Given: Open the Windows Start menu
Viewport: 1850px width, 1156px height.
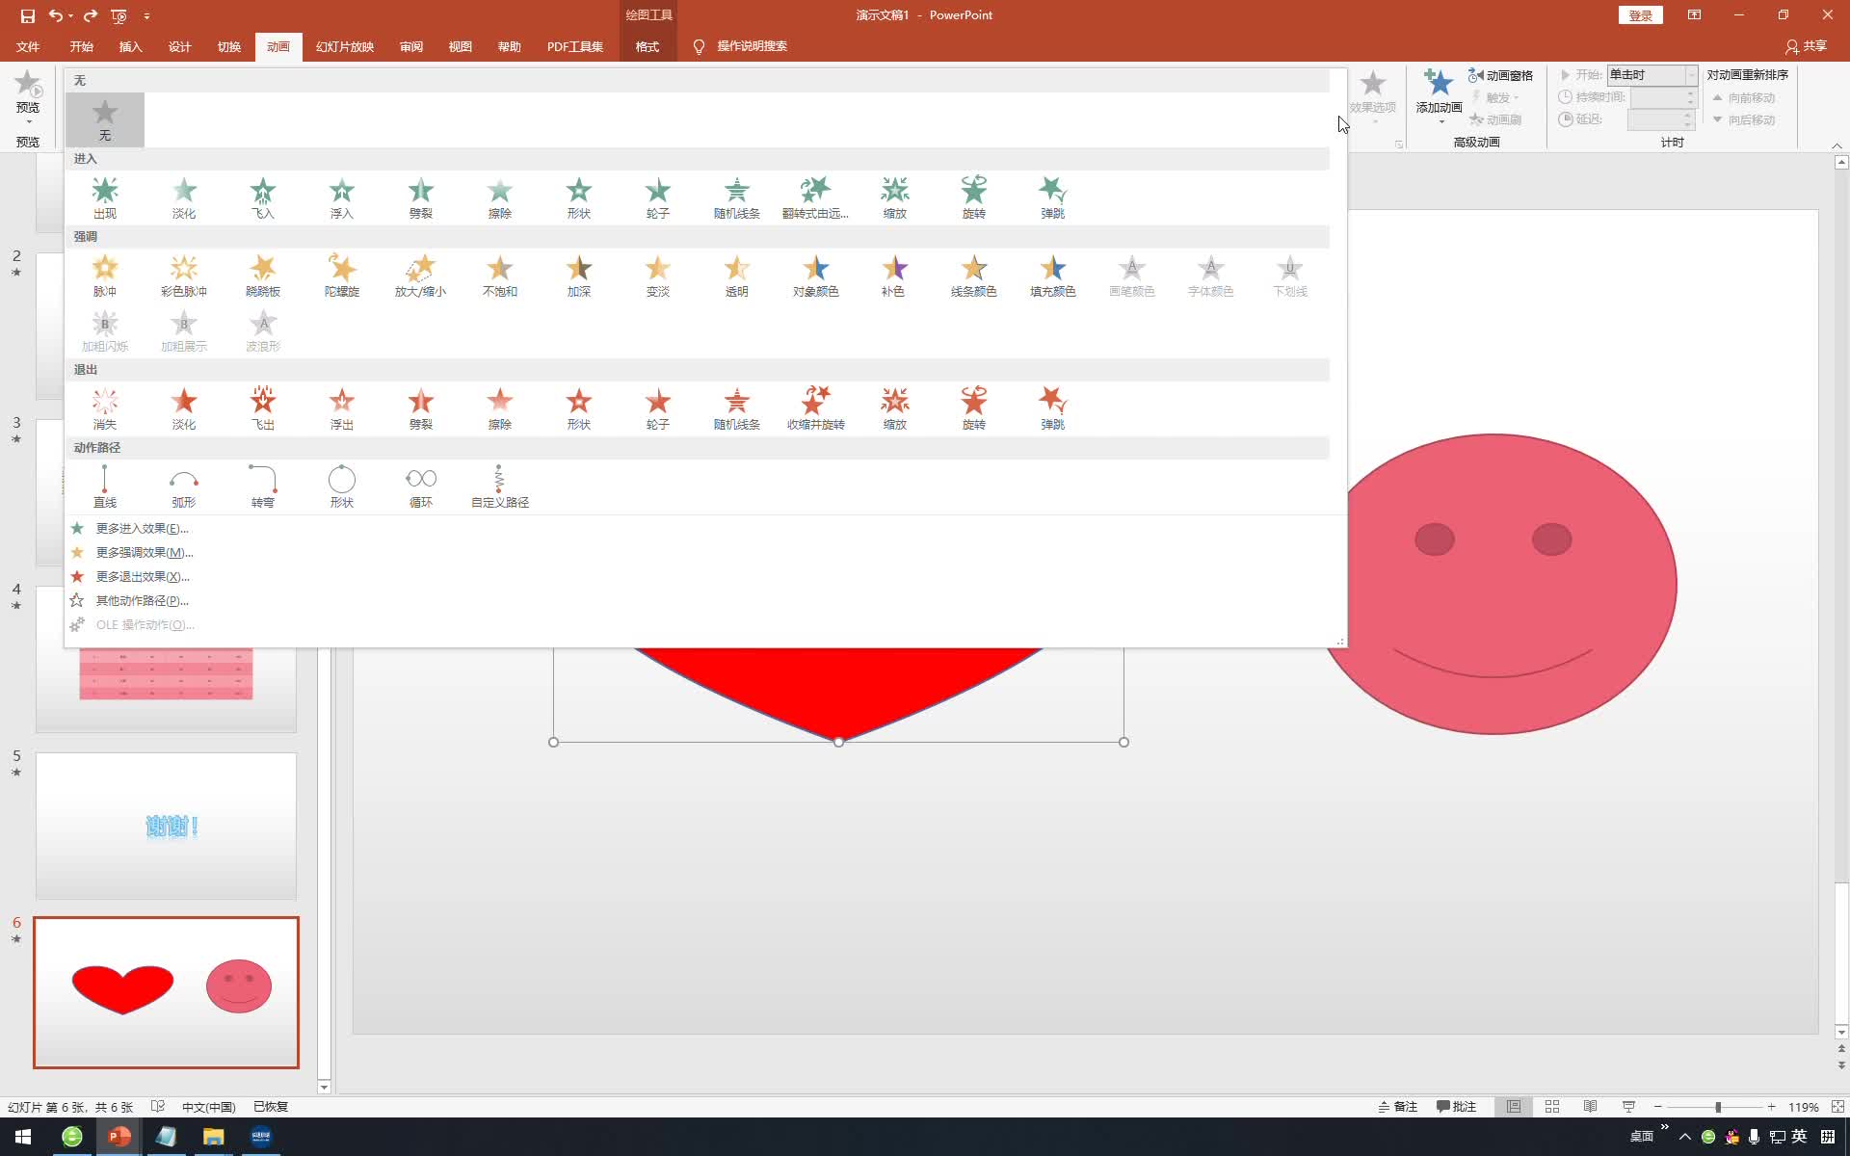Looking at the screenshot, I should pos(23,1137).
